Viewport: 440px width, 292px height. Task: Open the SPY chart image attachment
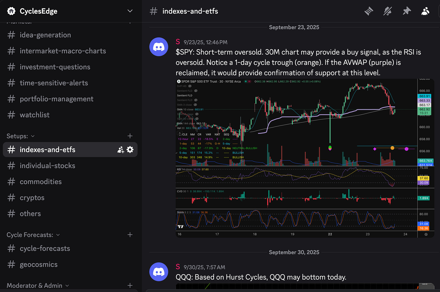tap(305, 158)
